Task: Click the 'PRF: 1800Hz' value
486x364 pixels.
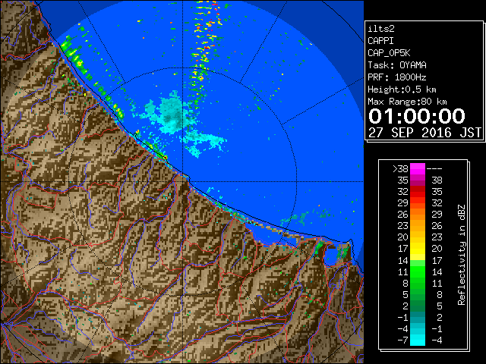Action: point(397,77)
